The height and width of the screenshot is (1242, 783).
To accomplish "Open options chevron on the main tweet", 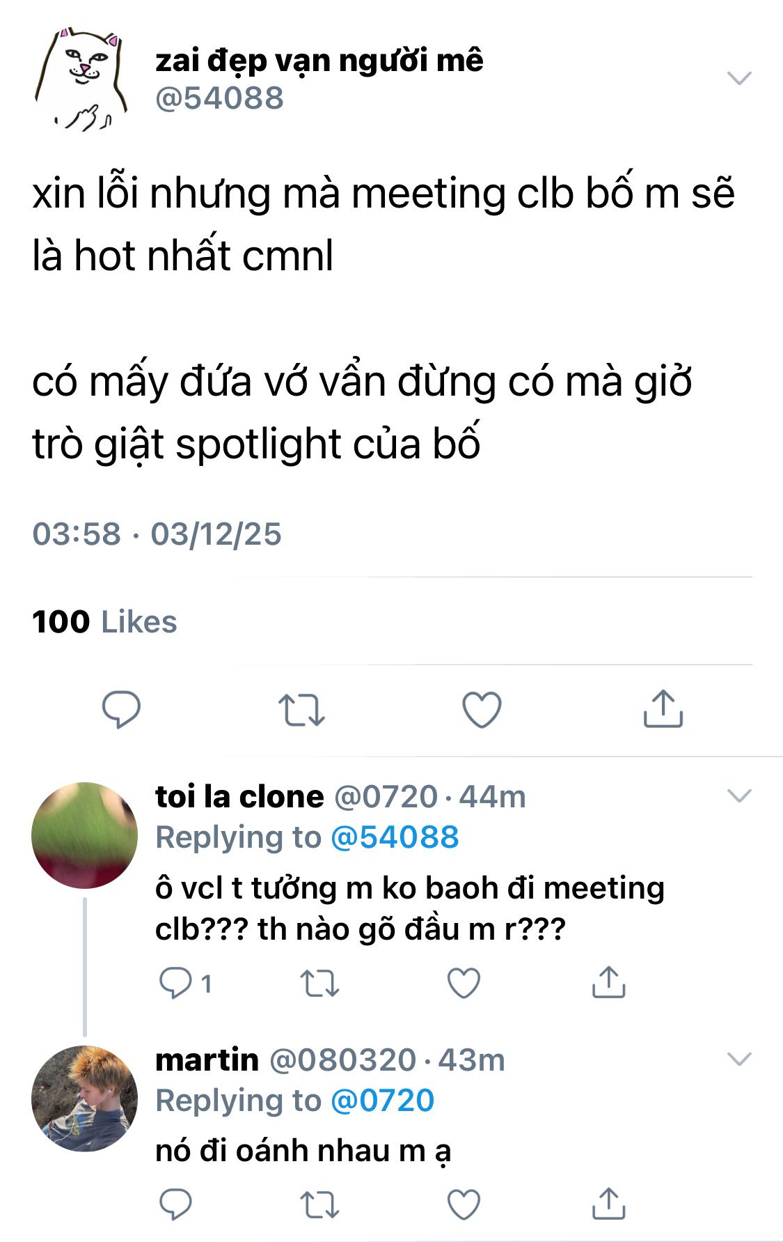I will pos(739,77).
